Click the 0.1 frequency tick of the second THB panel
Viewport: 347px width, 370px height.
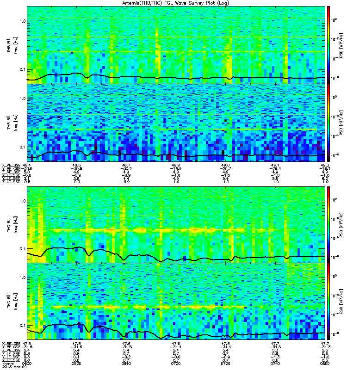pos(23,147)
